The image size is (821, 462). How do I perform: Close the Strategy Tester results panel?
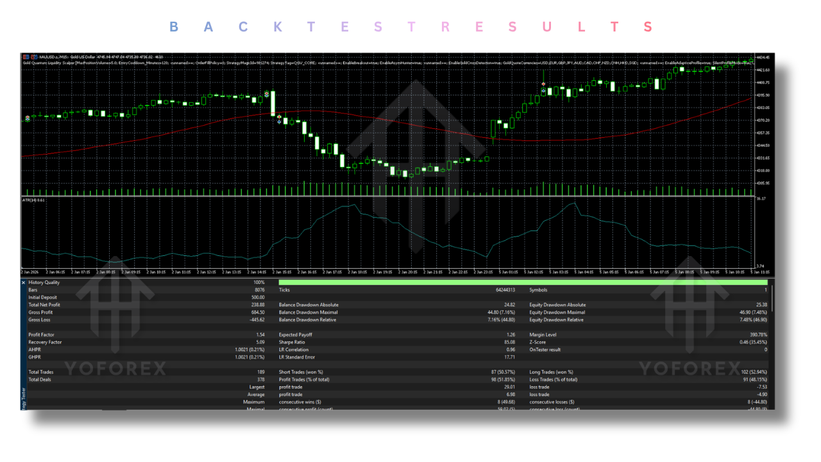24,282
